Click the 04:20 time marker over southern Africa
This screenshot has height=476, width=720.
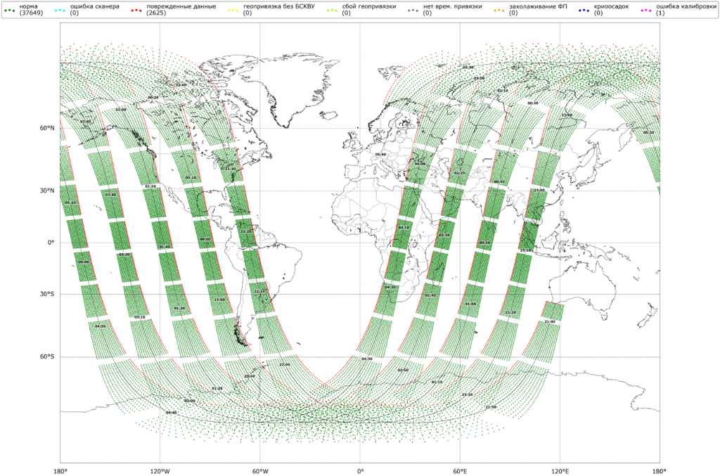tap(390, 288)
